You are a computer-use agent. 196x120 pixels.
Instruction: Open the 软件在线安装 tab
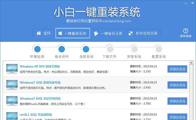pyautogui.click(x=143, y=33)
